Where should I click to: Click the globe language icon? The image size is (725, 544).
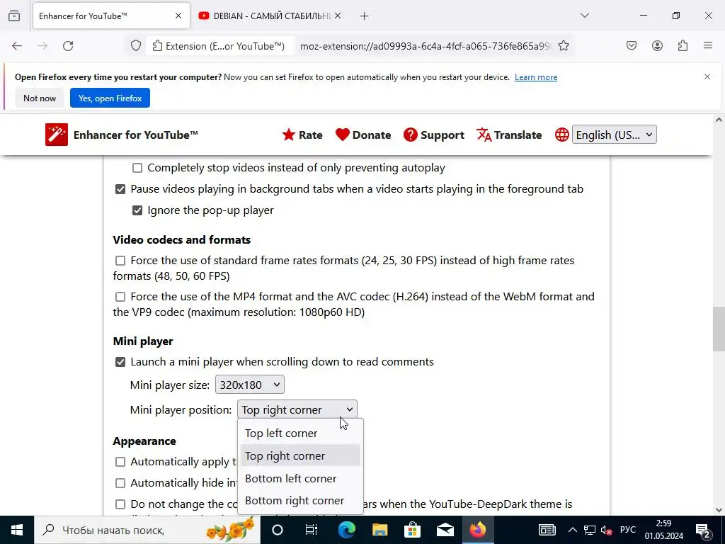click(561, 135)
